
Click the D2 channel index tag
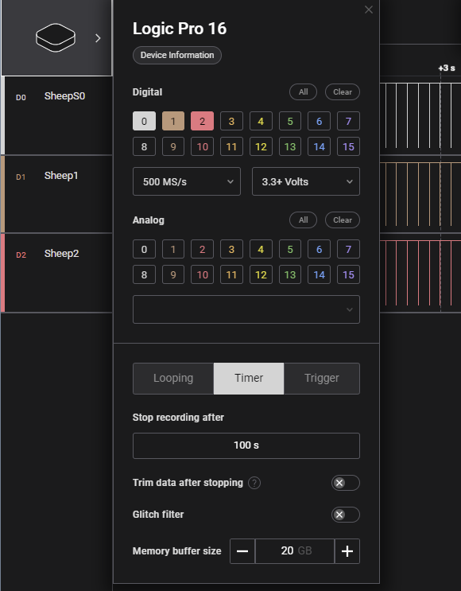pos(21,255)
